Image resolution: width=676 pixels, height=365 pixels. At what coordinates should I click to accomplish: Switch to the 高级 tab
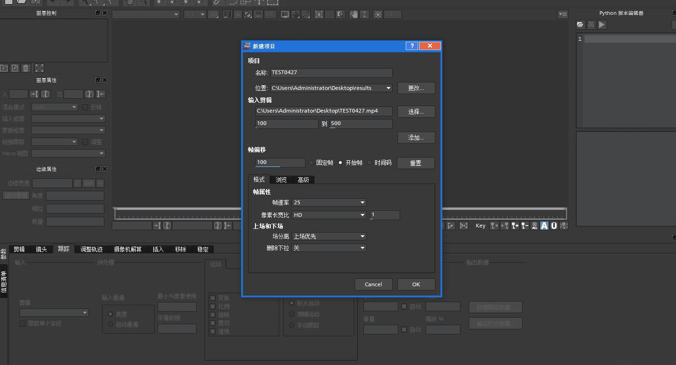pos(303,180)
